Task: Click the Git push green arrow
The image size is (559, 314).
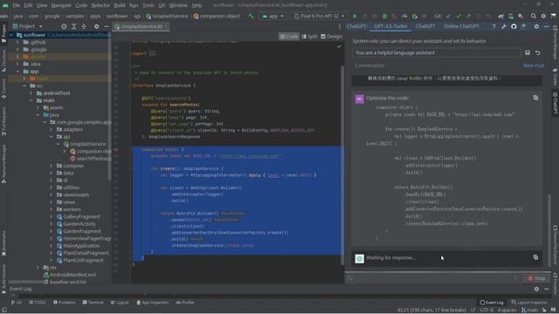Action: [x=468, y=16]
